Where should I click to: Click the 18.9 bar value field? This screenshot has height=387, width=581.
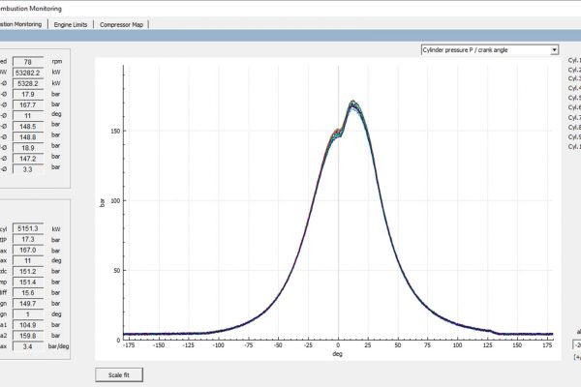(x=34, y=146)
